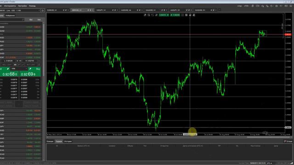Sort symbols by the Ask column
This screenshot has width=294, height=165.
click(39, 20)
